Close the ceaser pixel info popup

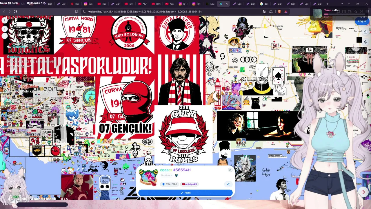point(230,170)
